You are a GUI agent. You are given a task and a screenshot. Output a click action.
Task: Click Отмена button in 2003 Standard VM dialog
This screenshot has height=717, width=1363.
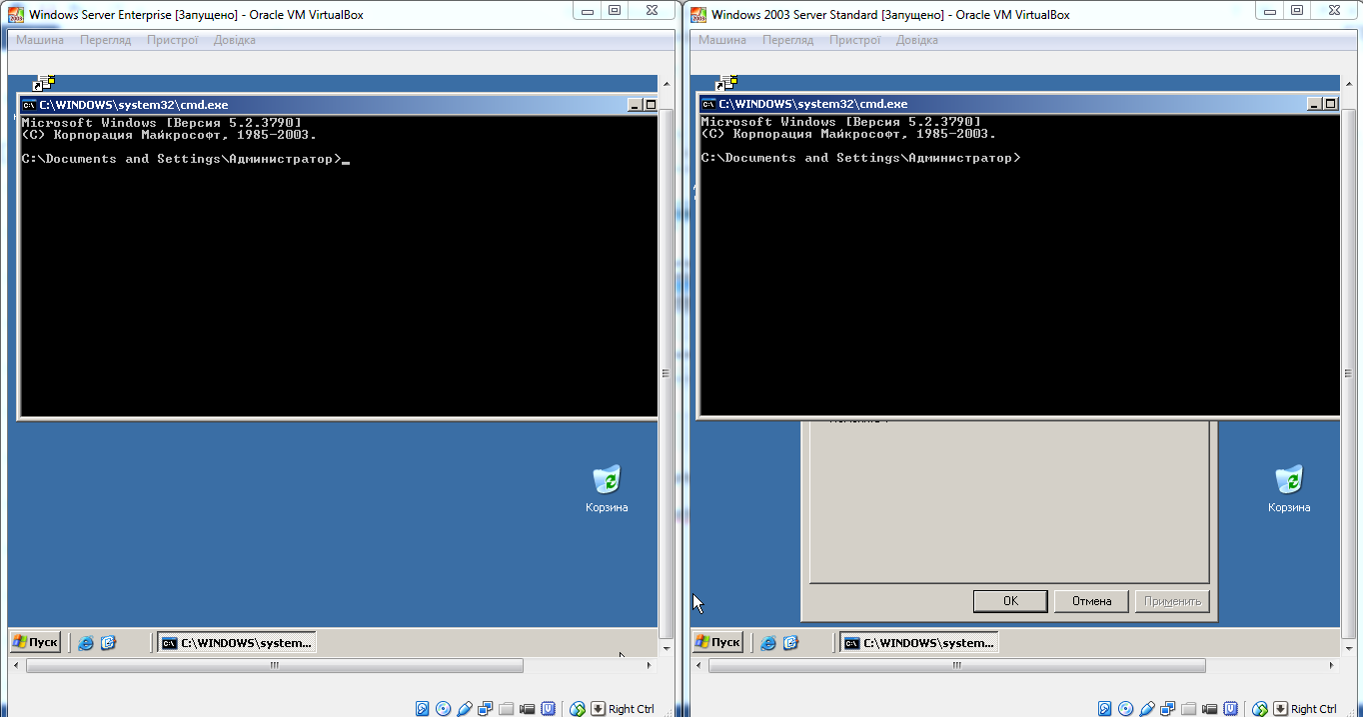tap(1091, 601)
